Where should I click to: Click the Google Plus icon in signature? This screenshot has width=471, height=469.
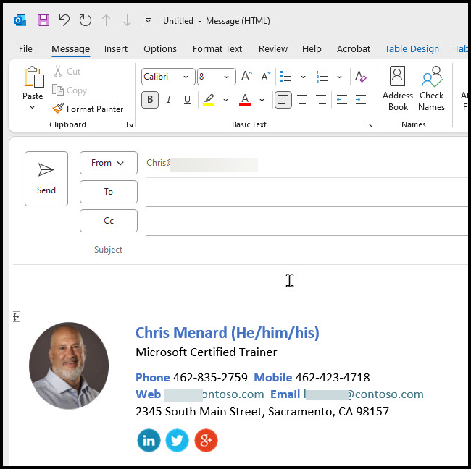206,441
